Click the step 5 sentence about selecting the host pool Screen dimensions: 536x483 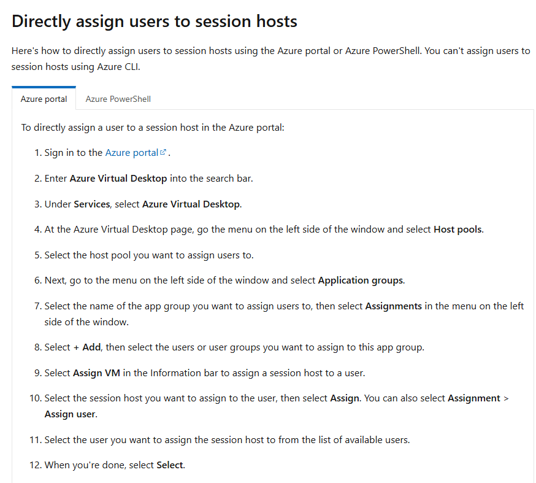tap(149, 255)
